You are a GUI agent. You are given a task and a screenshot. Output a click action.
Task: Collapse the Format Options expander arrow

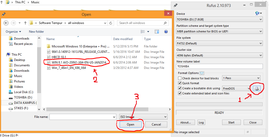point(202,73)
